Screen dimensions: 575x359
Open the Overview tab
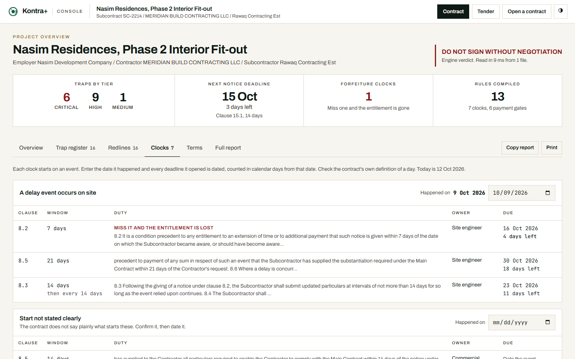point(31,148)
